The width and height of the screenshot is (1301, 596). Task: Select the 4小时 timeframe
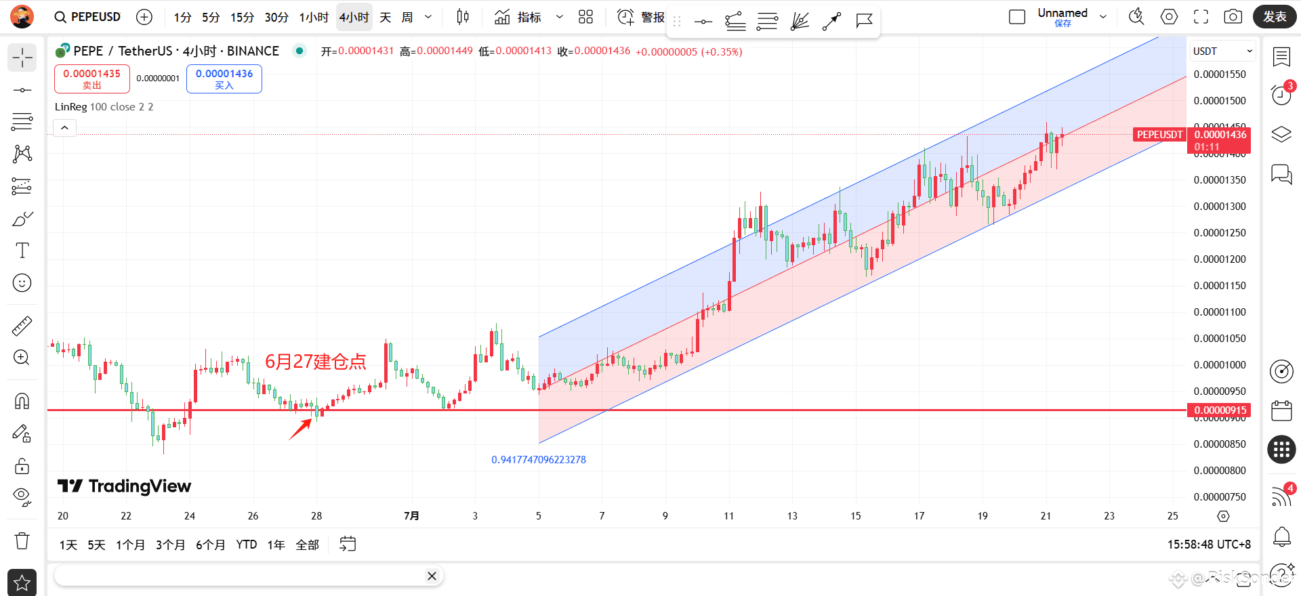point(354,17)
